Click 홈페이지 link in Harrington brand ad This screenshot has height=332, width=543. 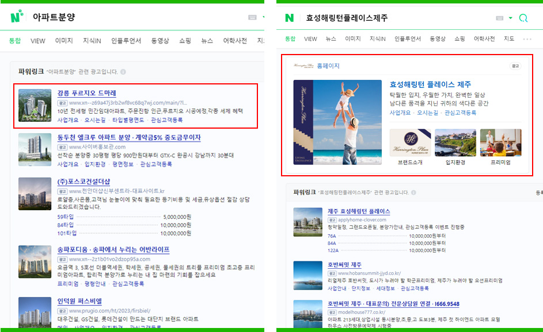coord(328,65)
